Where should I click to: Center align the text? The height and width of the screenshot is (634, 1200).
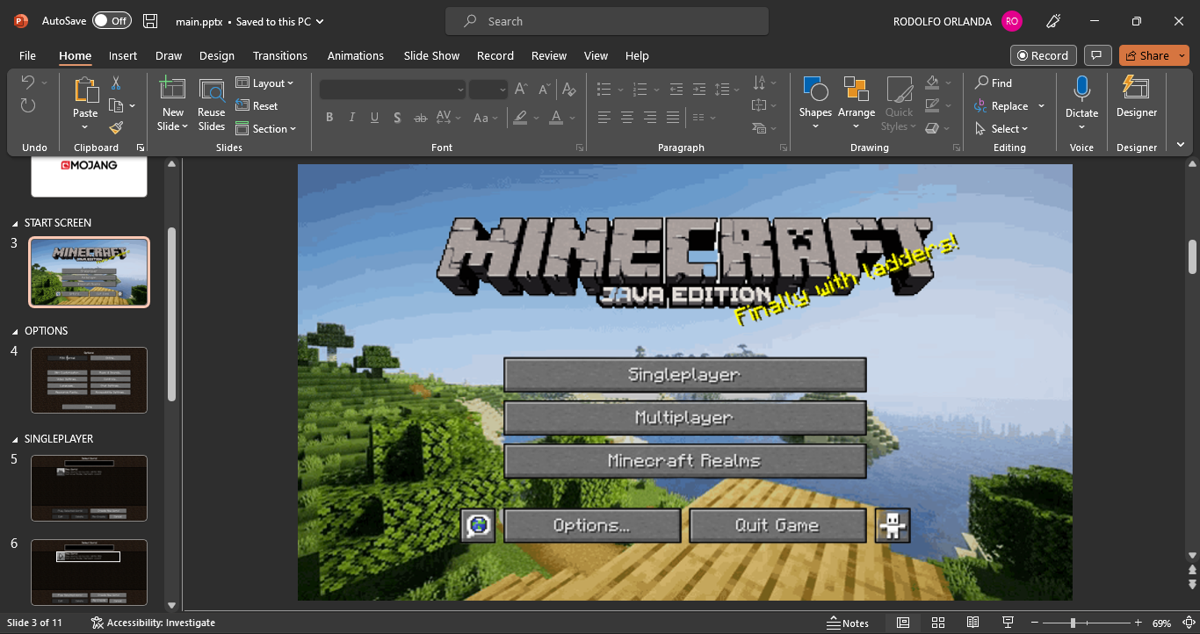(x=627, y=118)
